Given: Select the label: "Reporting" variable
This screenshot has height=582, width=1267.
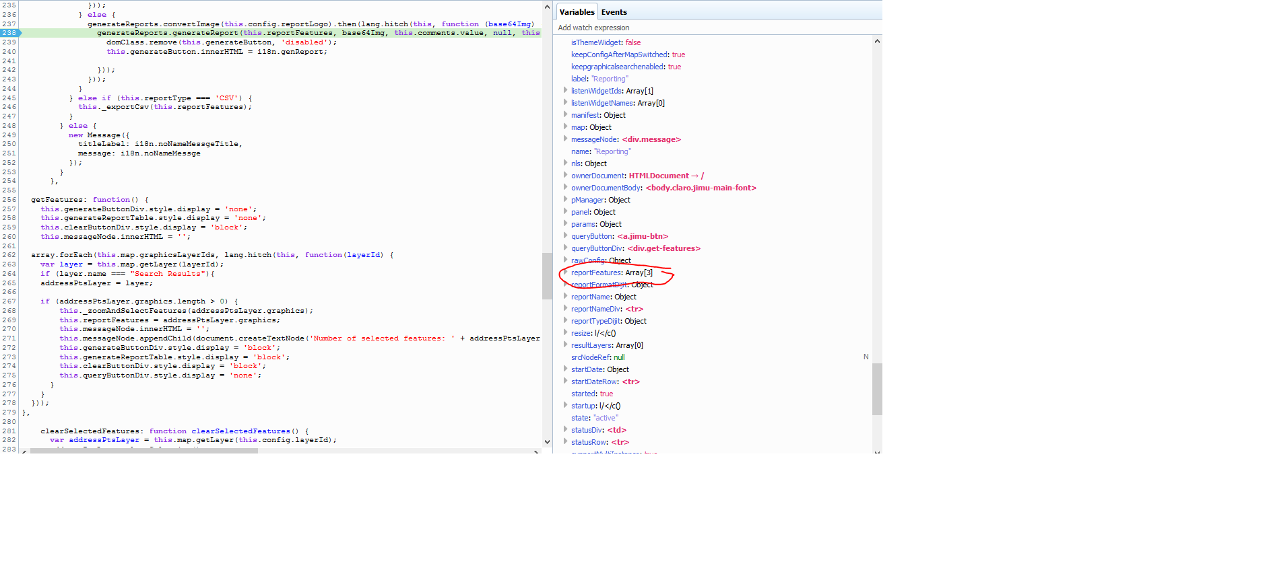Looking at the screenshot, I should [x=599, y=79].
